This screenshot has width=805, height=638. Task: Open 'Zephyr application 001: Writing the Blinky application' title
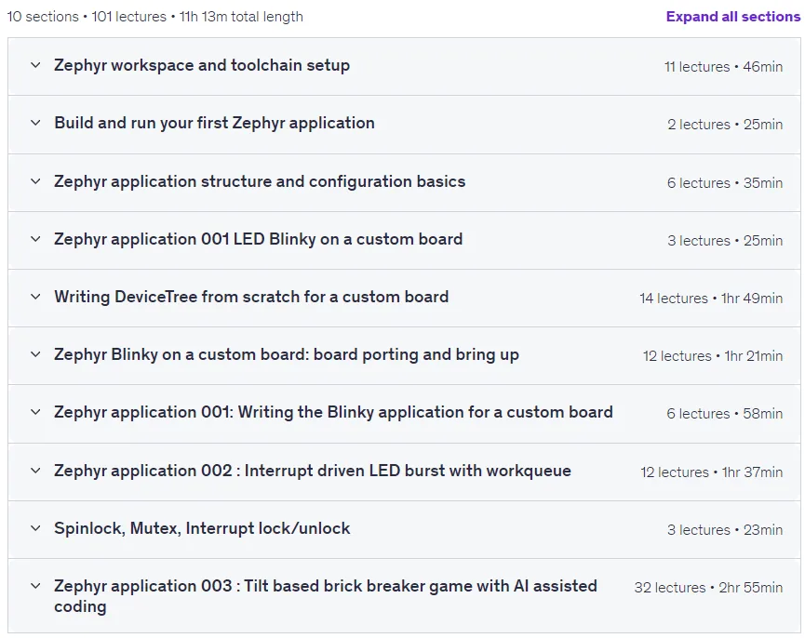pyautogui.click(x=333, y=412)
